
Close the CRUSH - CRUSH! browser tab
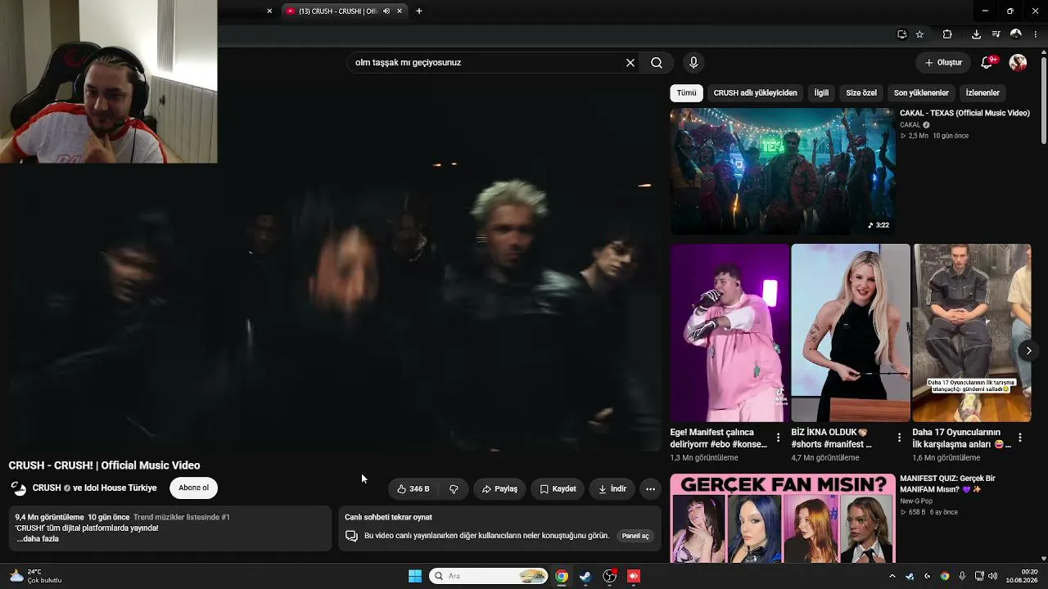400,11
